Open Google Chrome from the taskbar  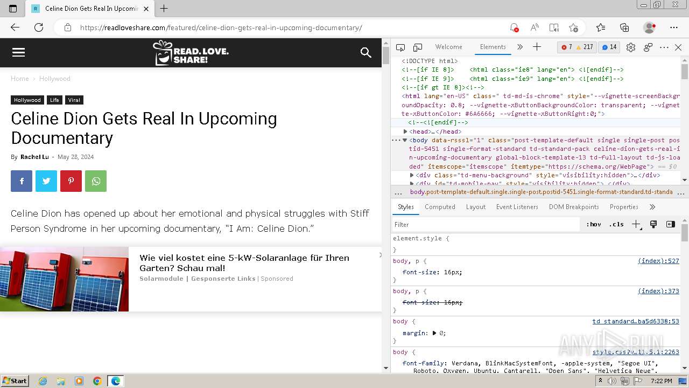tap(97, 381)
